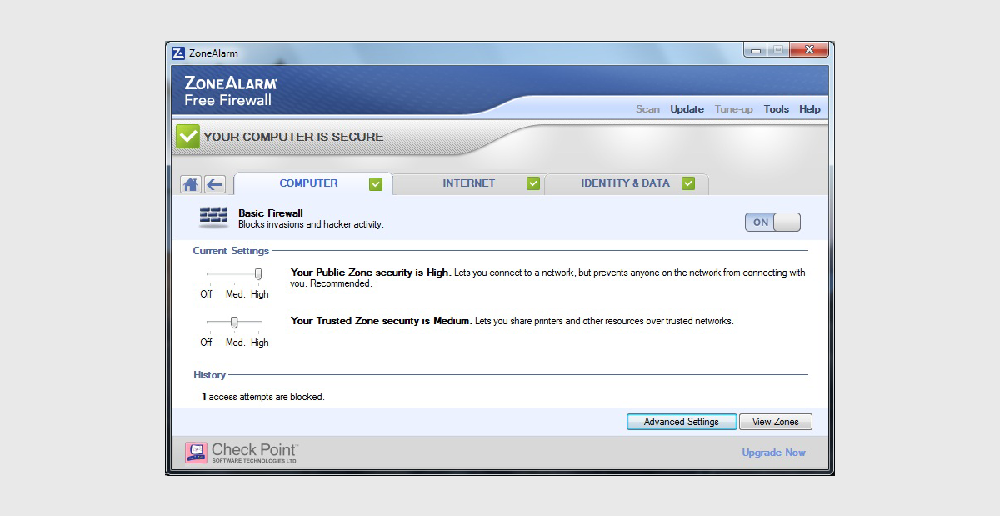Click the Check Point logo
This screenshot has height=516, width=1000.
[x=242, y=453]
